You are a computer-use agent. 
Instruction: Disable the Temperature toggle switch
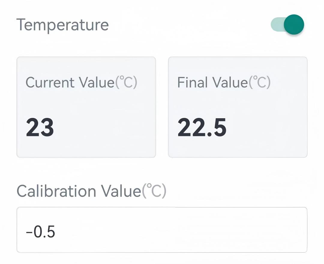287,25
